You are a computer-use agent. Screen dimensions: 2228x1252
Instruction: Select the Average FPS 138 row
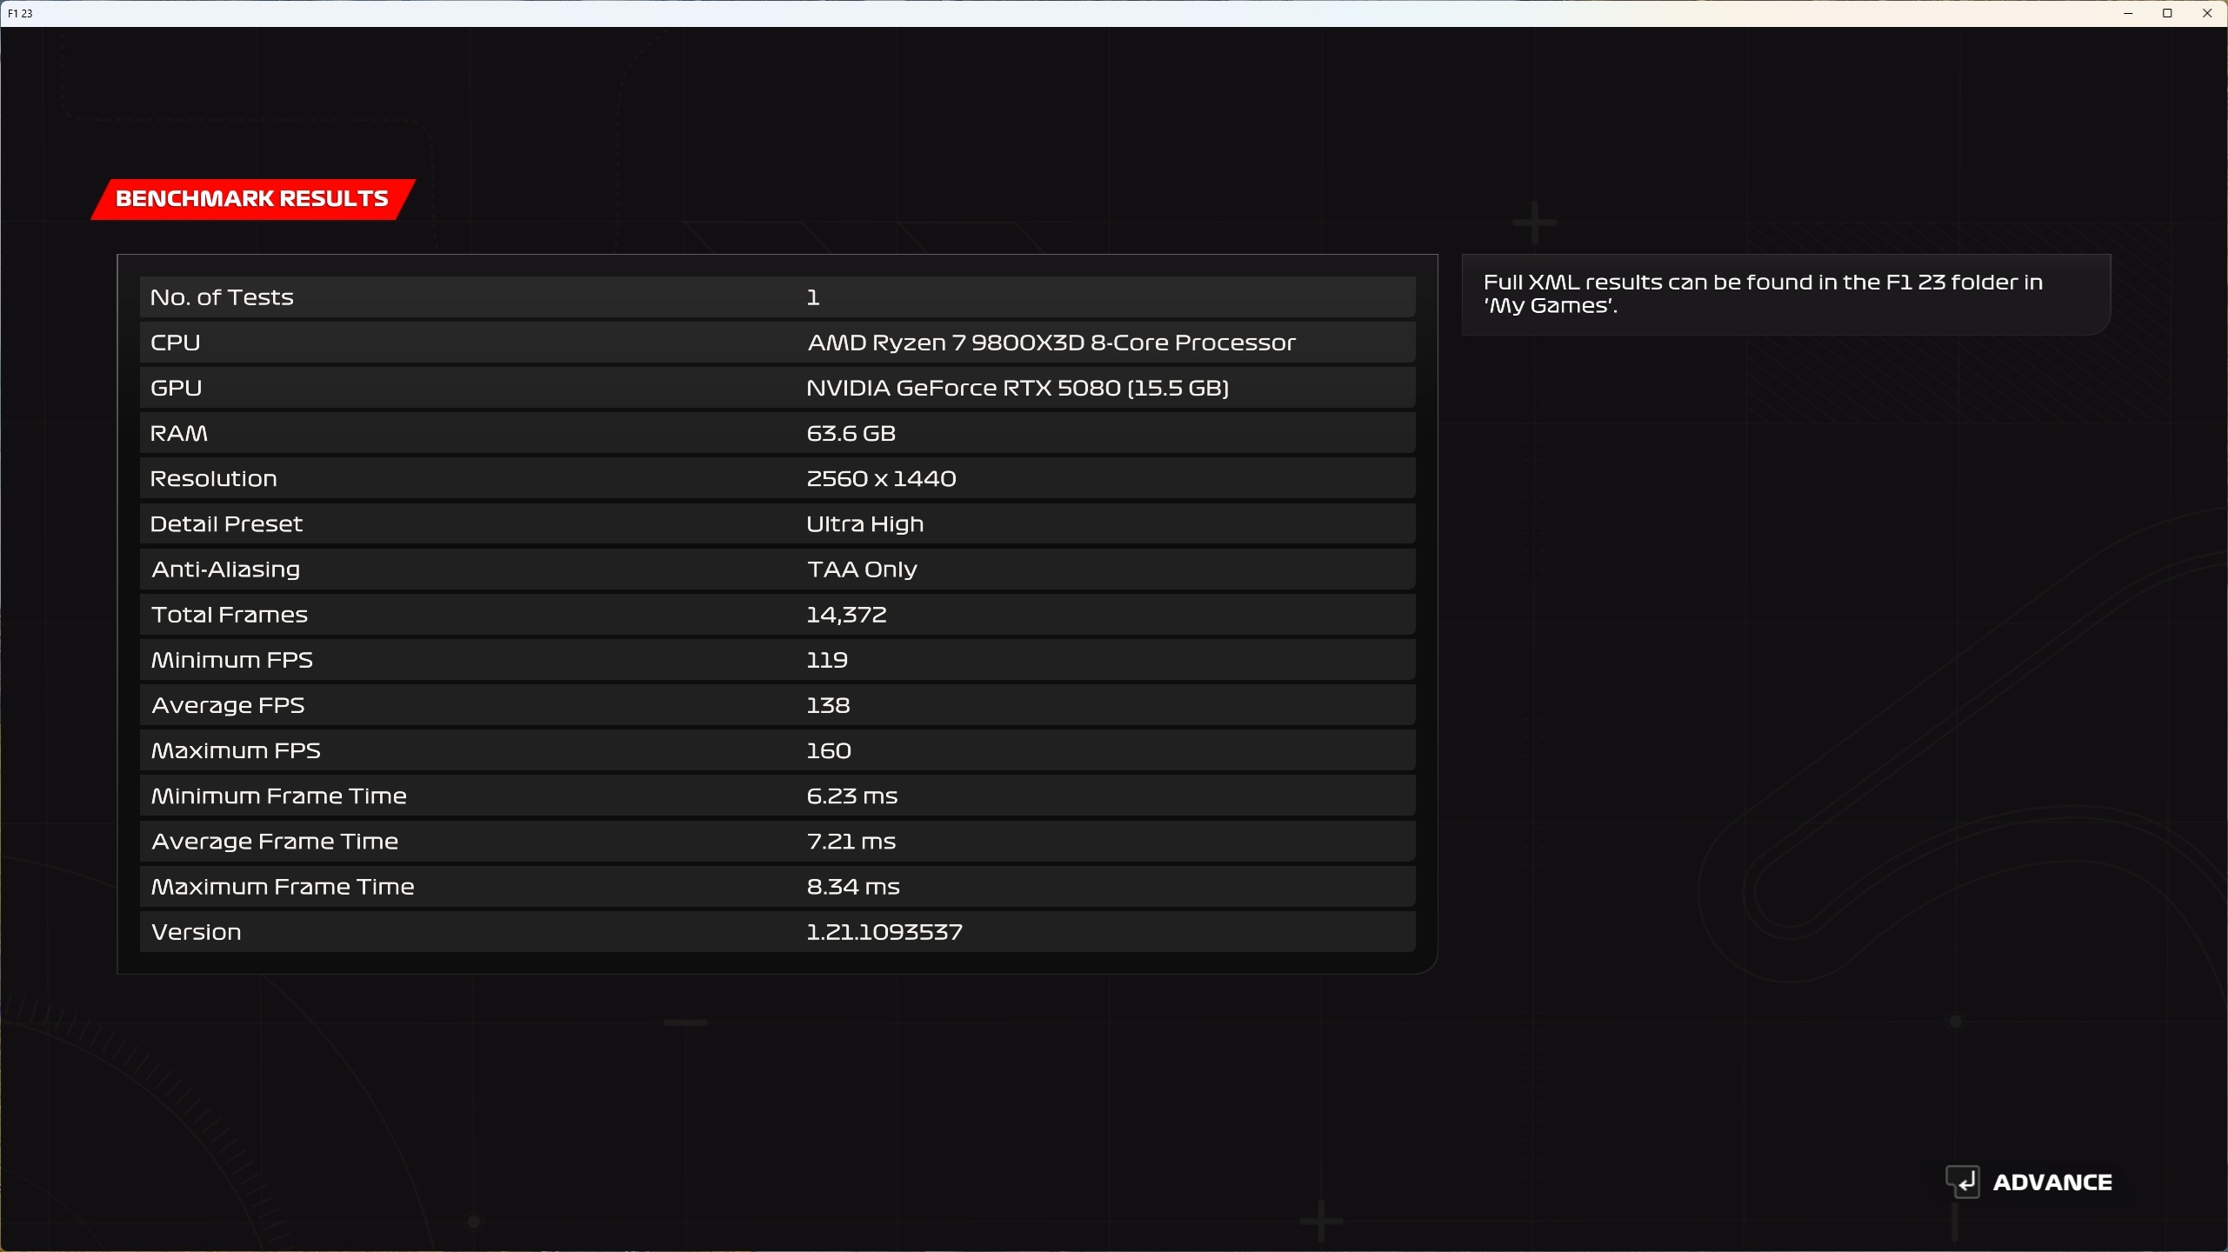pyautogui.click(x=777, y=705)
